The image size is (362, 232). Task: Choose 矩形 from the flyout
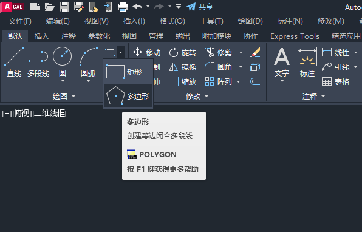[x=128, y=72]
